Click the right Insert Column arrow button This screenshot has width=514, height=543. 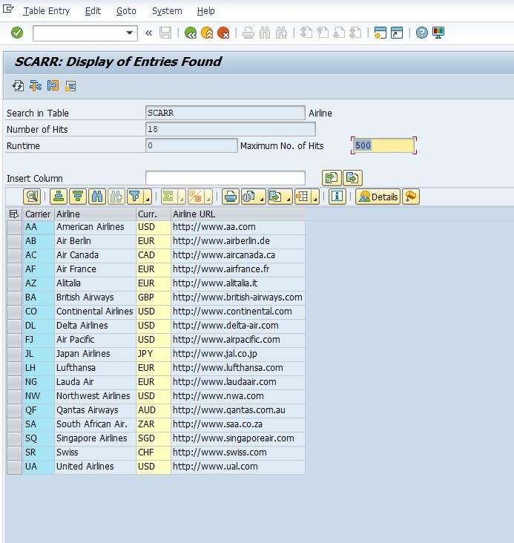(x=352, y=178)
